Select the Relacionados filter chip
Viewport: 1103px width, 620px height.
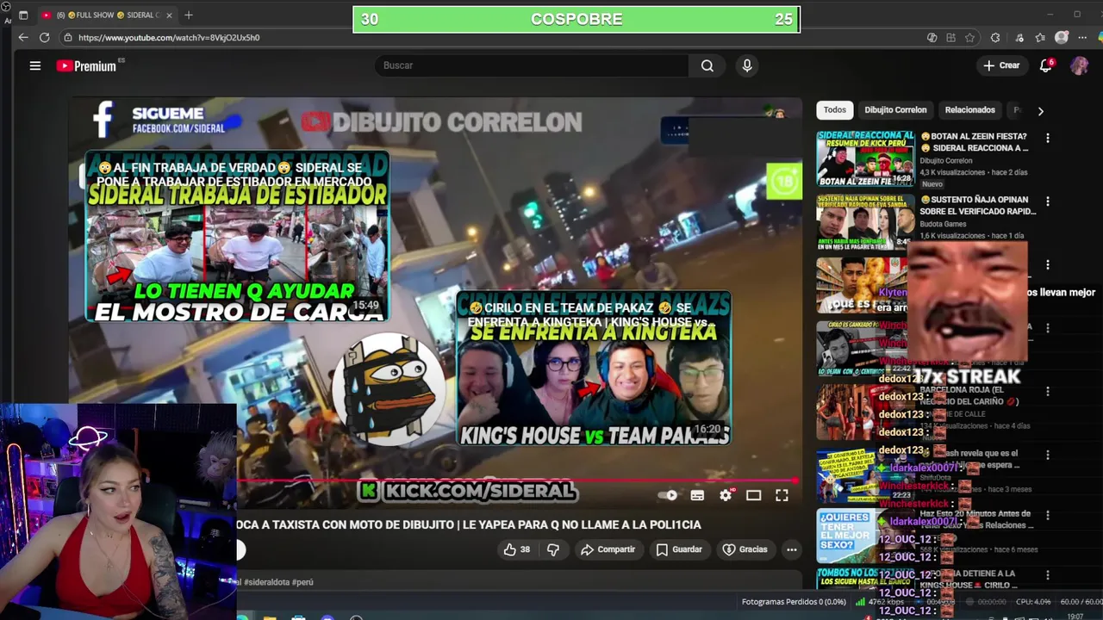pyautogui.click(x=969, y=110)
